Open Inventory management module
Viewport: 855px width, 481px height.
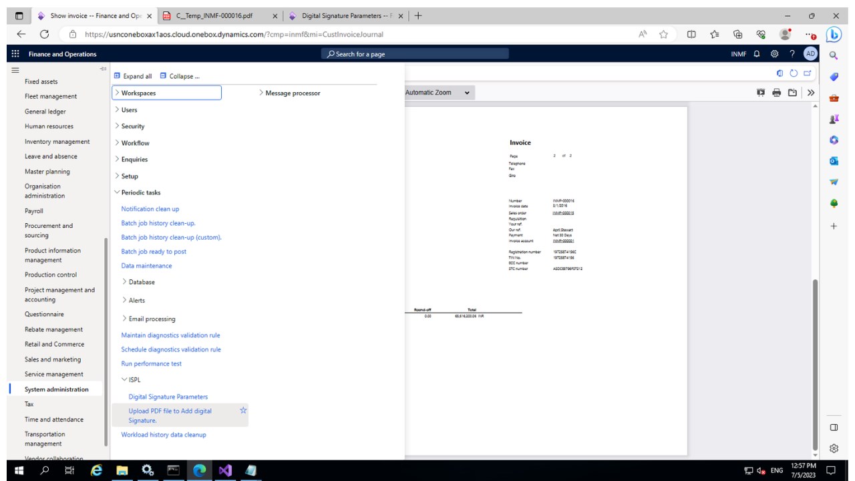pyautogui.click(x=57, y=142)
